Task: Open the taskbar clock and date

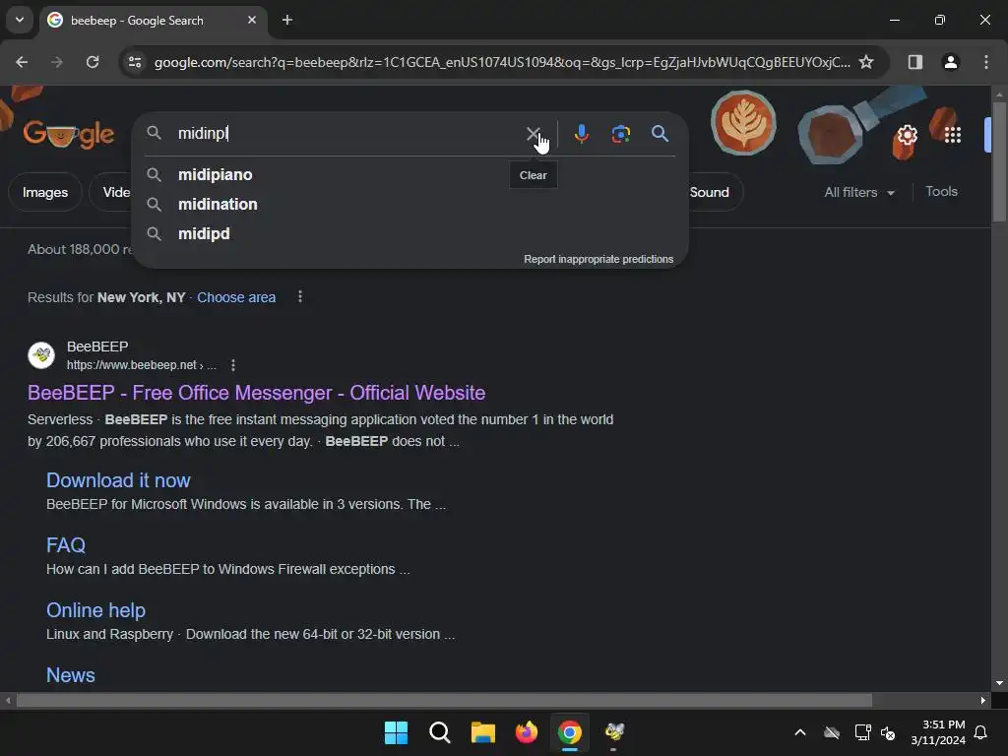Action: (938, 732)
